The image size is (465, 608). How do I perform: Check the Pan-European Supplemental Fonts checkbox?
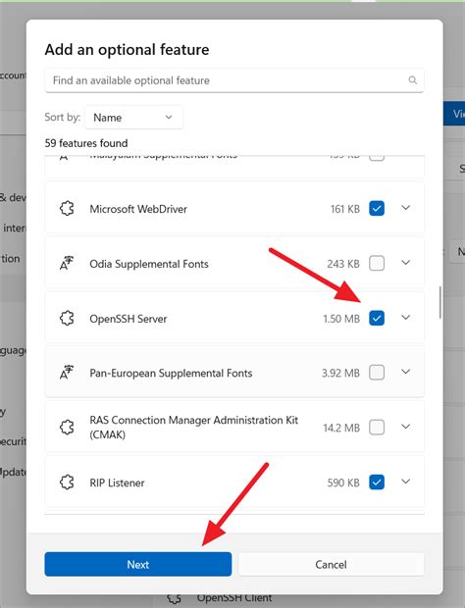(x=377, y=373)
